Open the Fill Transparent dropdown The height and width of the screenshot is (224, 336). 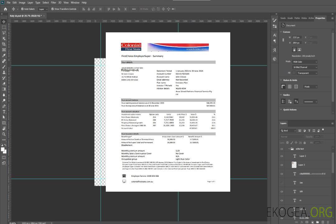307,73
